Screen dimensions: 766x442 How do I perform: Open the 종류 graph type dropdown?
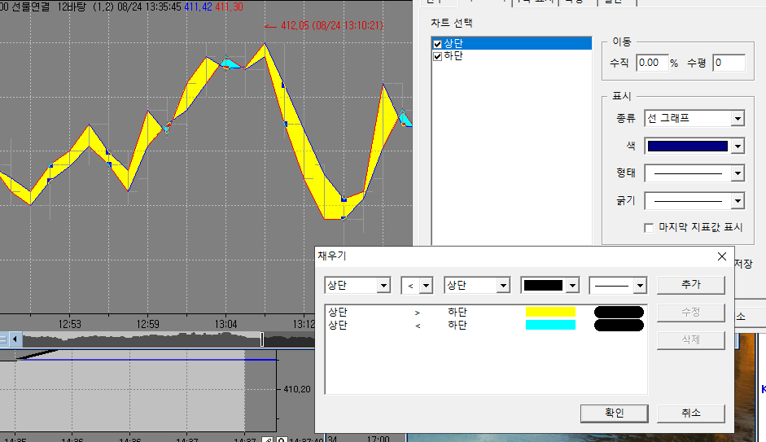[x=737, y=119]
